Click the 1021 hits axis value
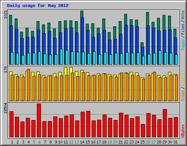 5,15
